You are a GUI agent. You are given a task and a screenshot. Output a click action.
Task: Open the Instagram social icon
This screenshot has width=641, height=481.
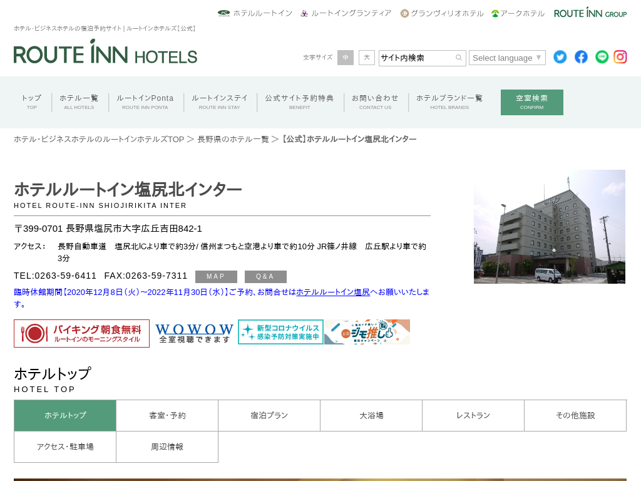[620, 57]
